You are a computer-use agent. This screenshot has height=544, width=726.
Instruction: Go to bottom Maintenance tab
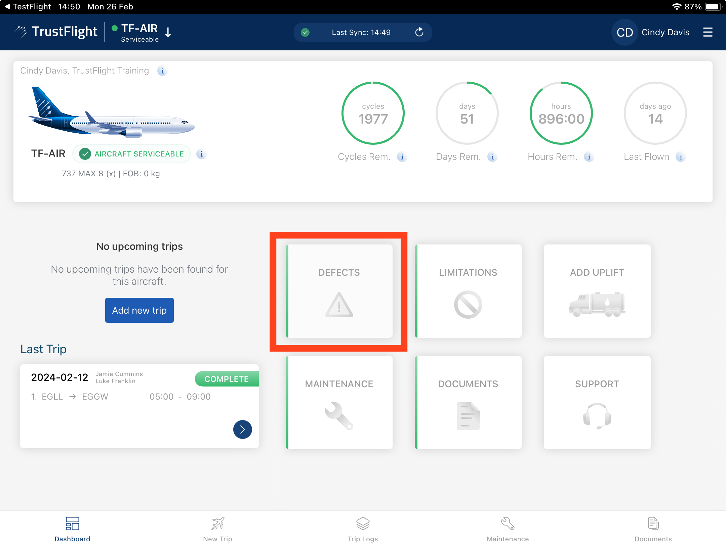[x=508, y=529]
